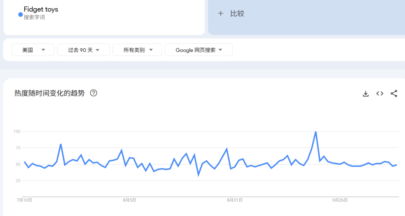
Task: Click the 8月5日 date label
Action: 129,200
